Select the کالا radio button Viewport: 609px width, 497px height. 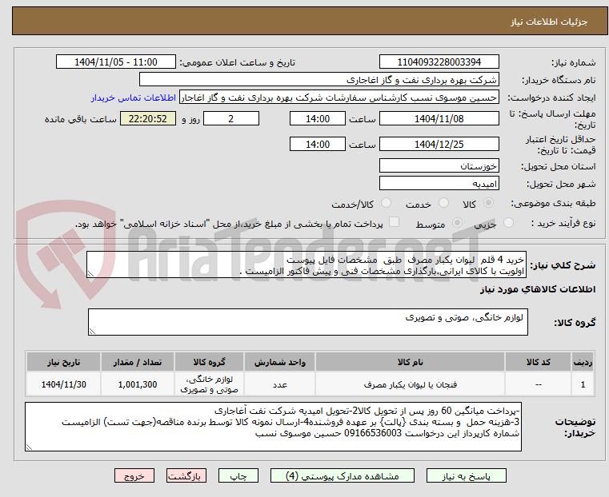click(488, 203)
